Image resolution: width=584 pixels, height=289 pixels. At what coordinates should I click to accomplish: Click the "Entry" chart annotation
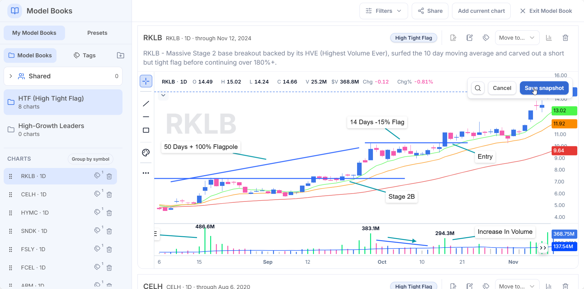point(485,157)
